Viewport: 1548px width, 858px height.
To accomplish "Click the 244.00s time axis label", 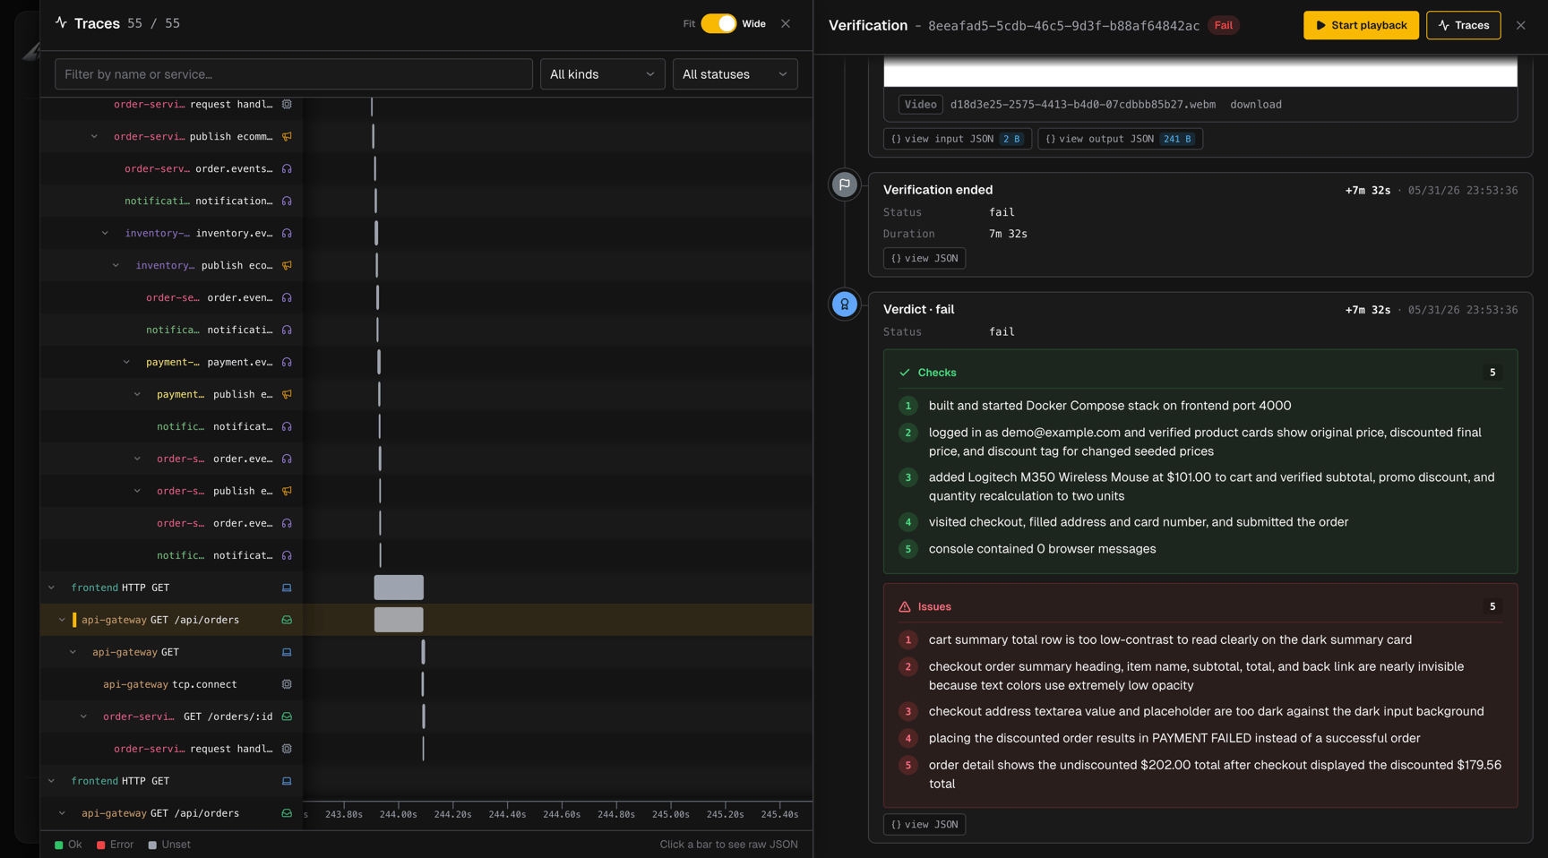I will coord(399,814).
